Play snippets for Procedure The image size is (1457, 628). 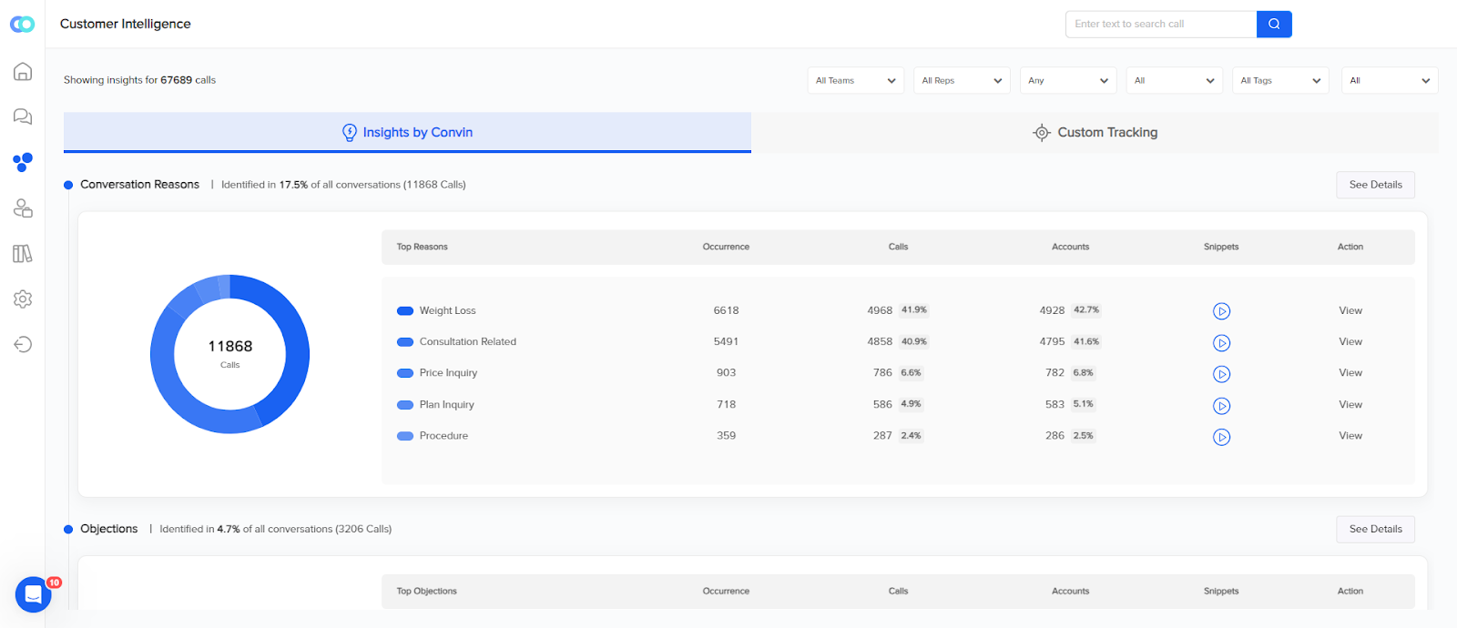pyautogui.click(x=1221, y=437)
